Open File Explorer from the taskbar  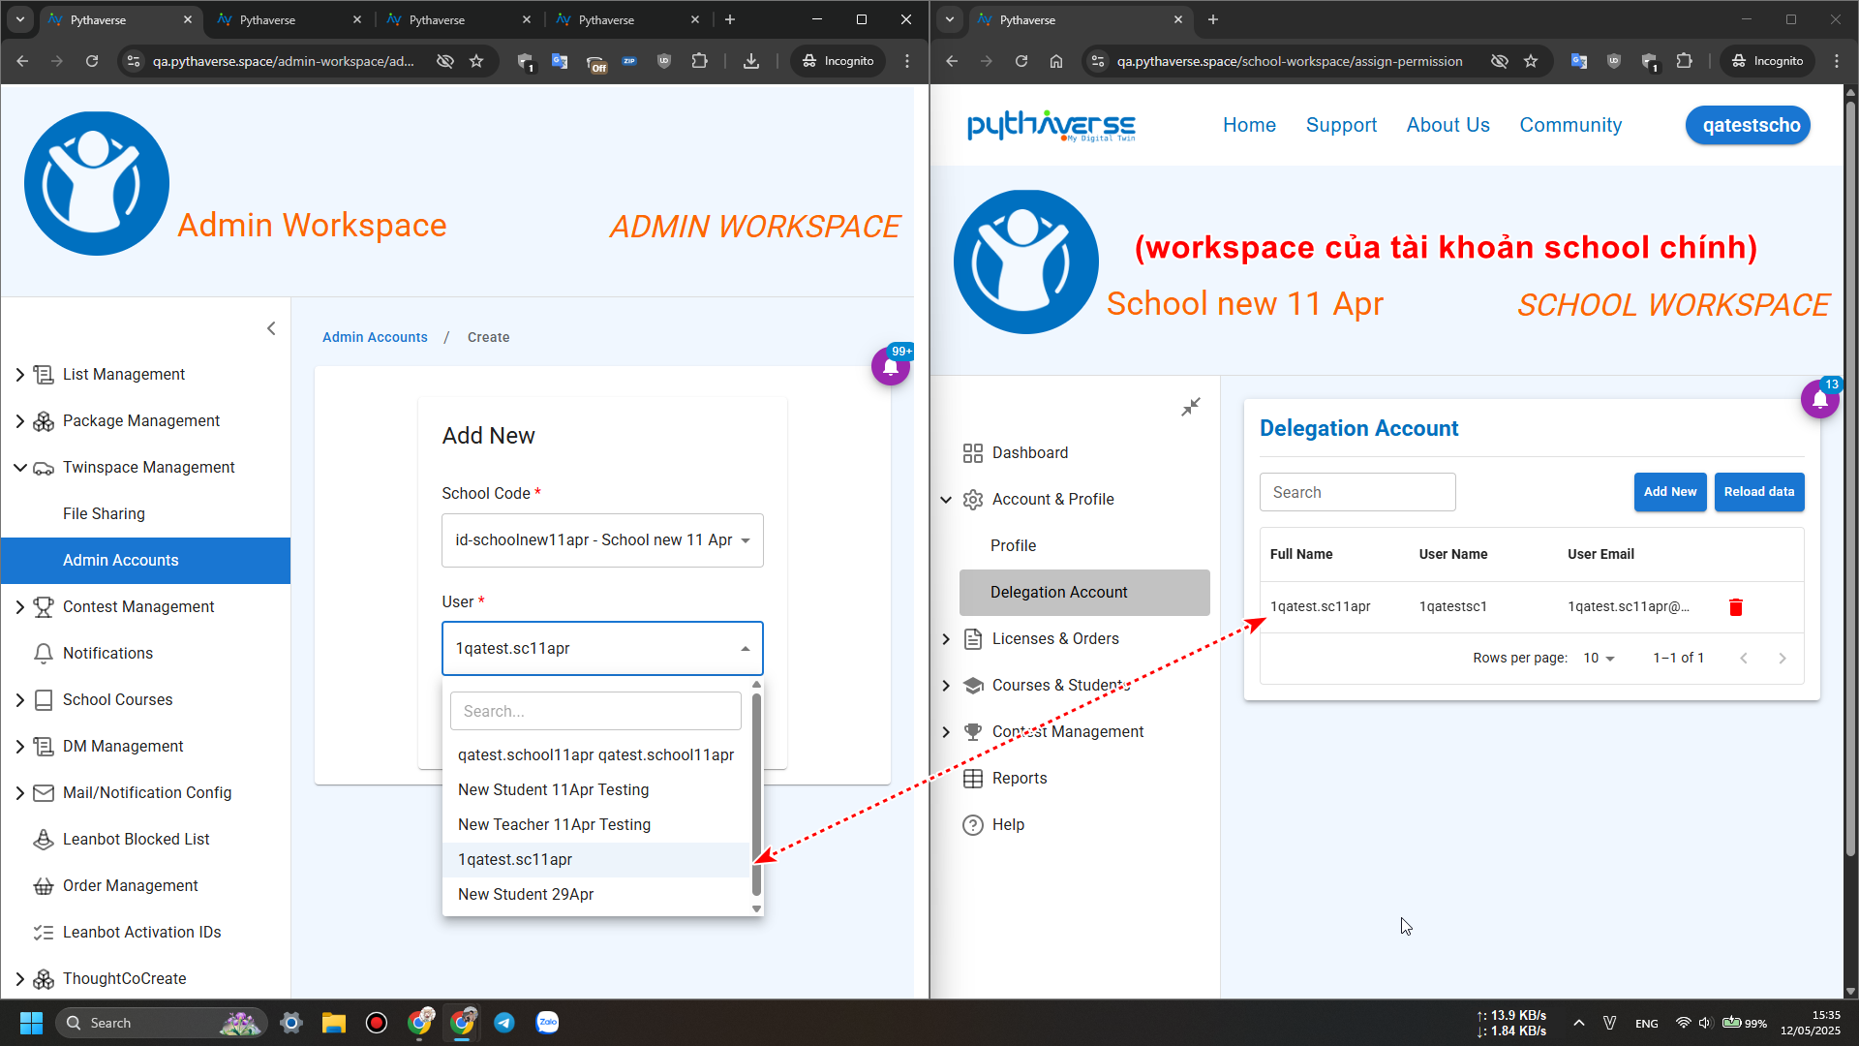coord(334,1023)
